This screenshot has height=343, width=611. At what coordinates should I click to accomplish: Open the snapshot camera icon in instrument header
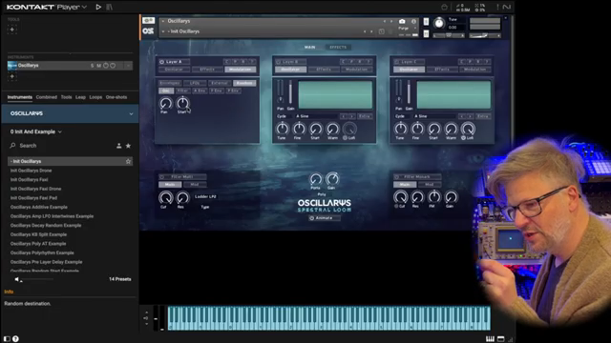[402, 21]
